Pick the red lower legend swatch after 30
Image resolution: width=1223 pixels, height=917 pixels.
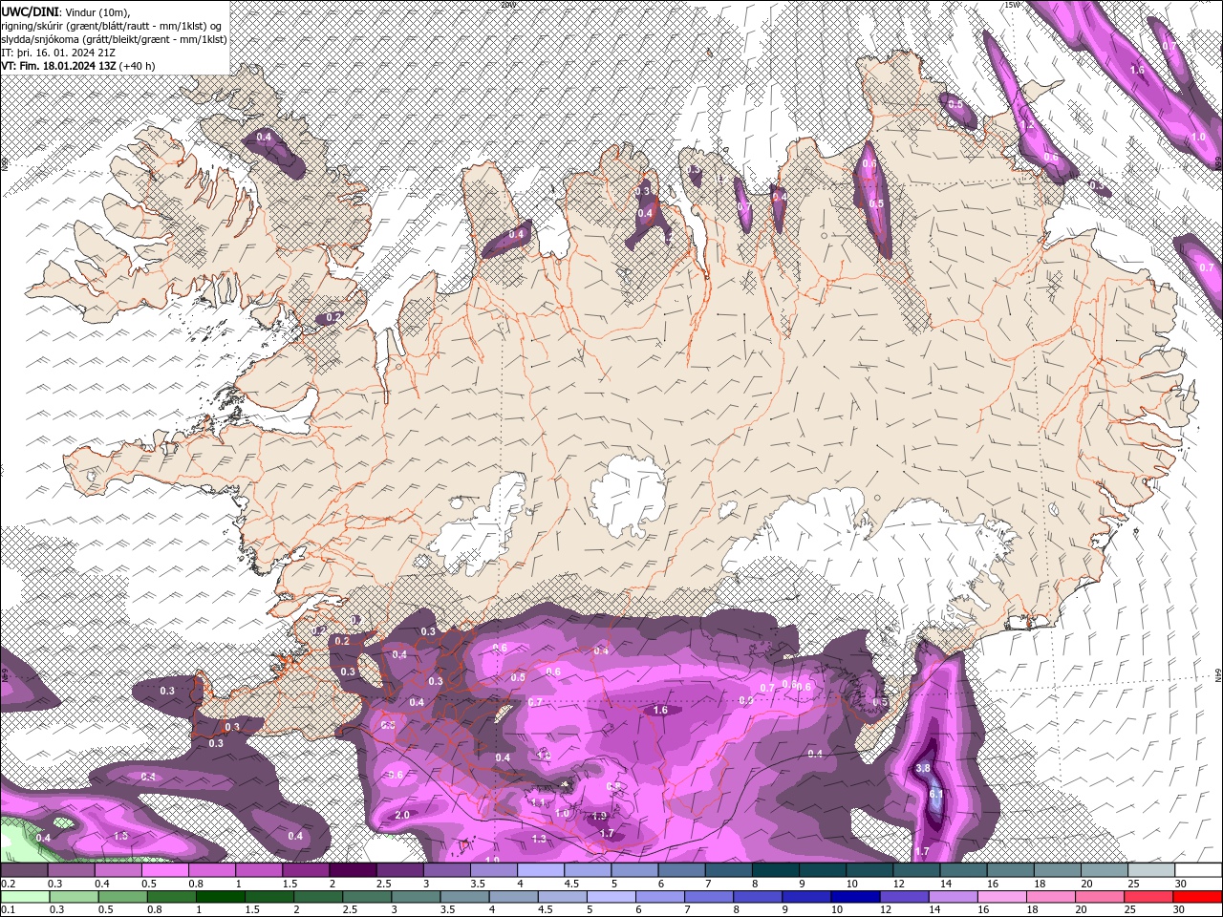[x=1198, y=897]
